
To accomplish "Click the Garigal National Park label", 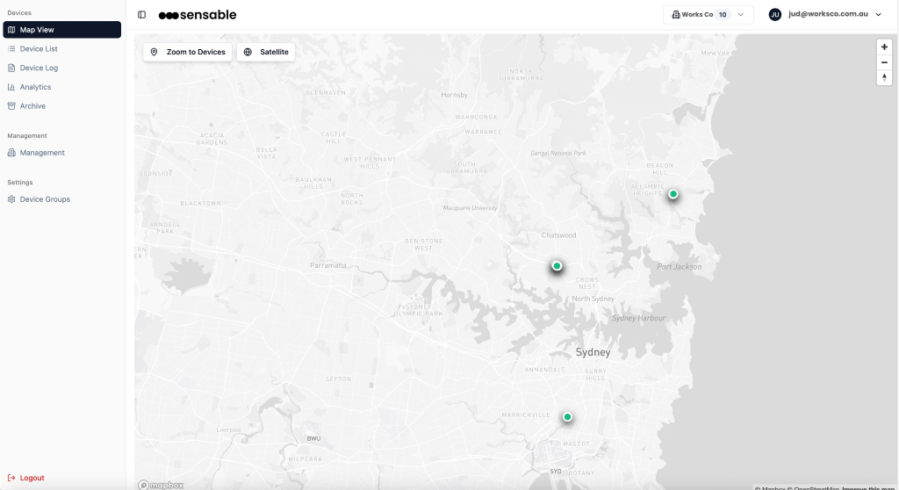I will coord(558,153).
